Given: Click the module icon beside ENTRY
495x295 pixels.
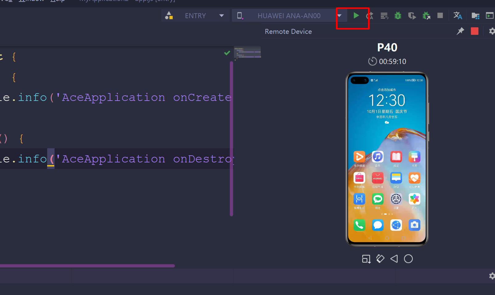Looking at the screenshot, I should pos(169,15).
